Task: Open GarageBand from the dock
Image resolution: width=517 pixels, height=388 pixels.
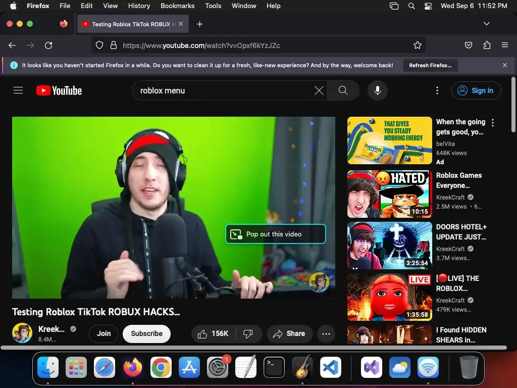Action: pos(302,367)
